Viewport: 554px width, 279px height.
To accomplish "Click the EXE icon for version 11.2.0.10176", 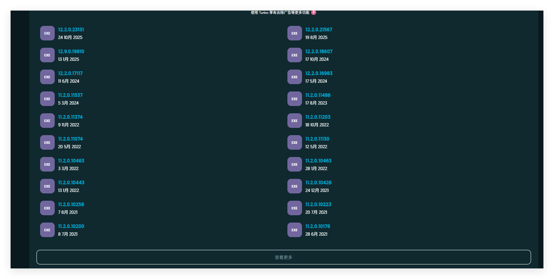I will 294,230.
